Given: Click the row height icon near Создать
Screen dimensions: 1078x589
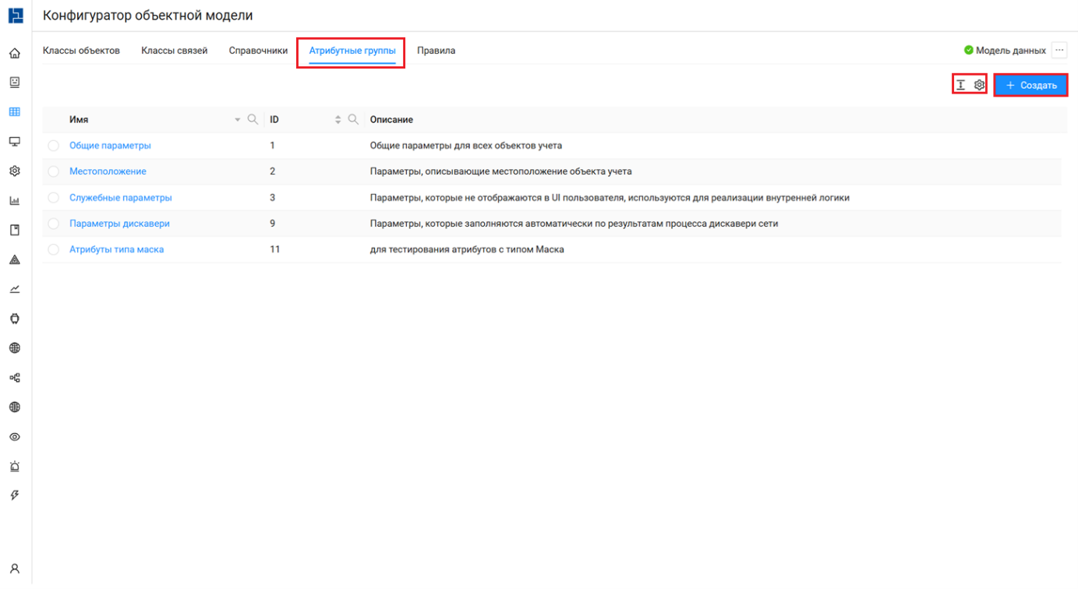Looking at the screenshot, I should (961, 85).
